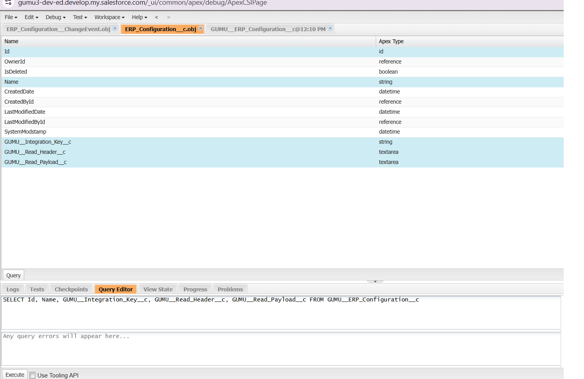The height and width of the screenshot is (379, 584).
Task: Sort by the Apex Type column header
Action: [391, 41]
